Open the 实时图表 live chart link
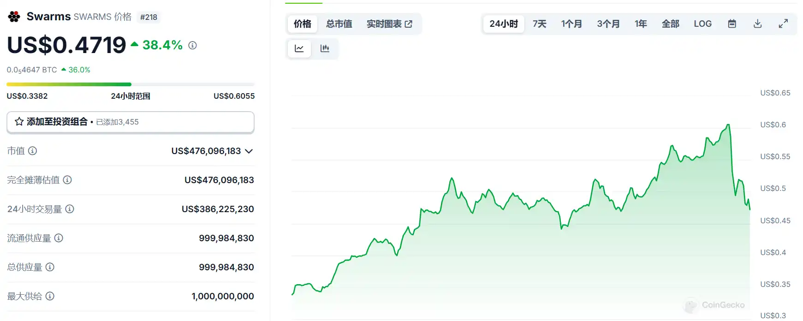The height and width of the screenshot is (321, 803). (389, 24)
